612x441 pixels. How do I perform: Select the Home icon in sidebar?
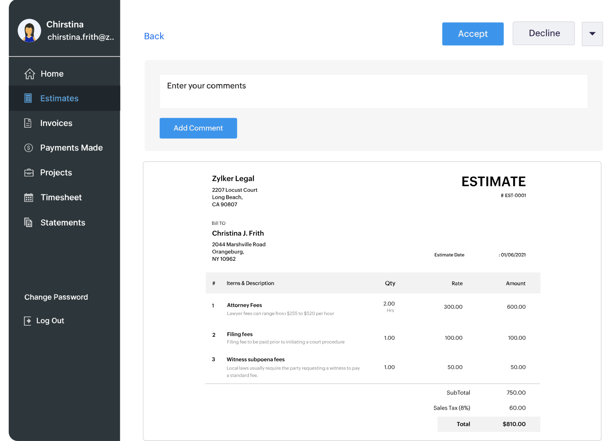point(29,74)
